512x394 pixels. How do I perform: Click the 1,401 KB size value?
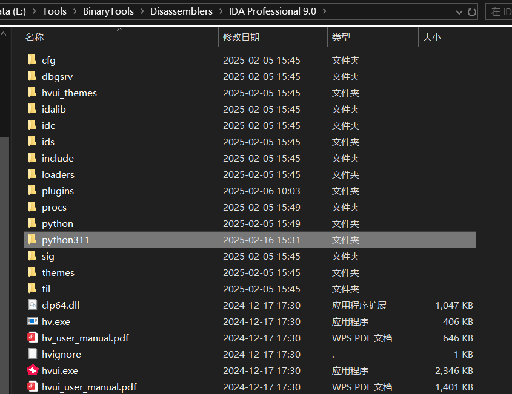point(454,387)
